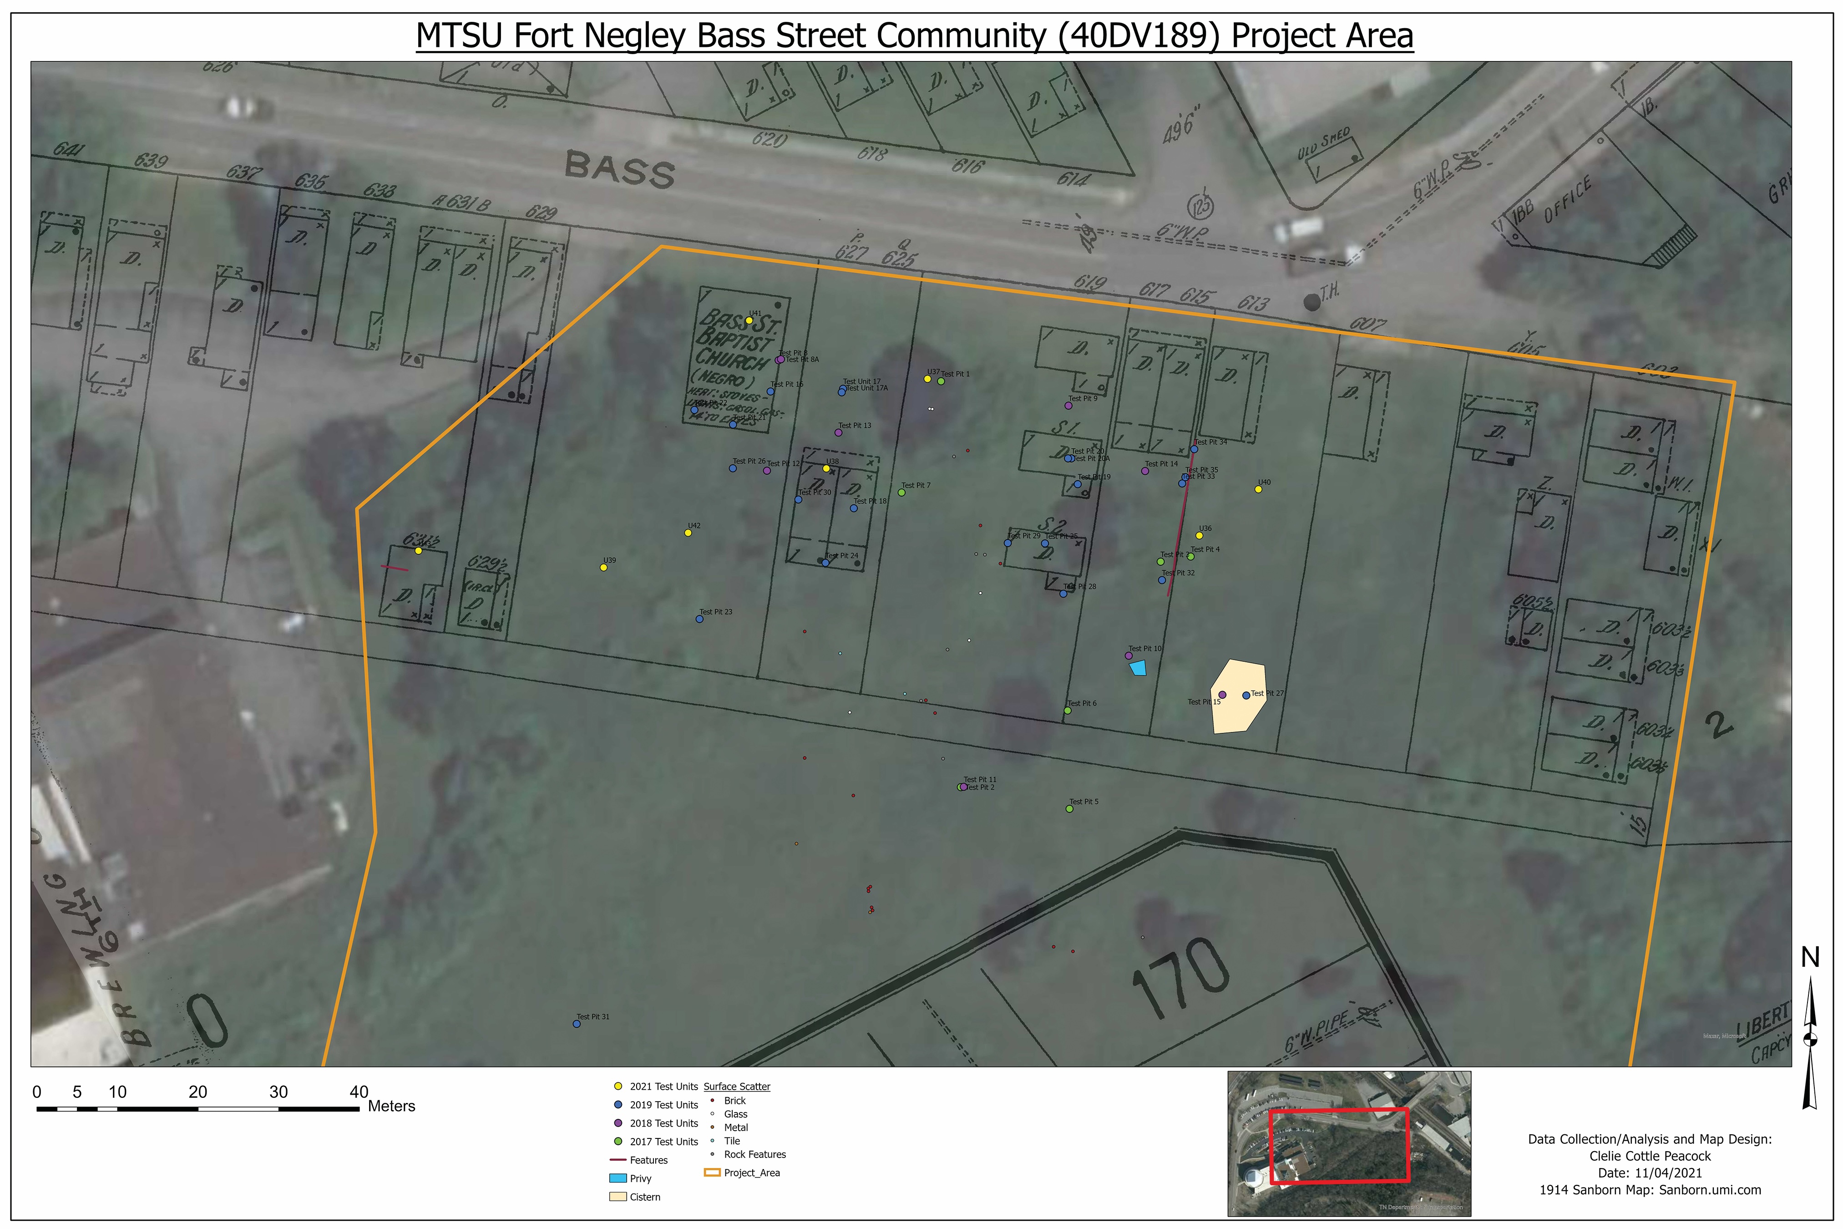Image resolution: width=1843 pixels, height=1229 pixels.
Task: Click the Project_Area orange legend swatch
Action: pos(712,1173)
